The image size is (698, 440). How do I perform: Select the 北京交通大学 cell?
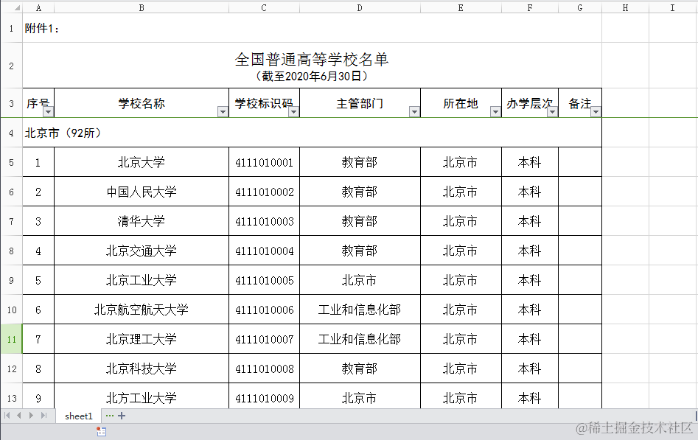tap(142, 251)
